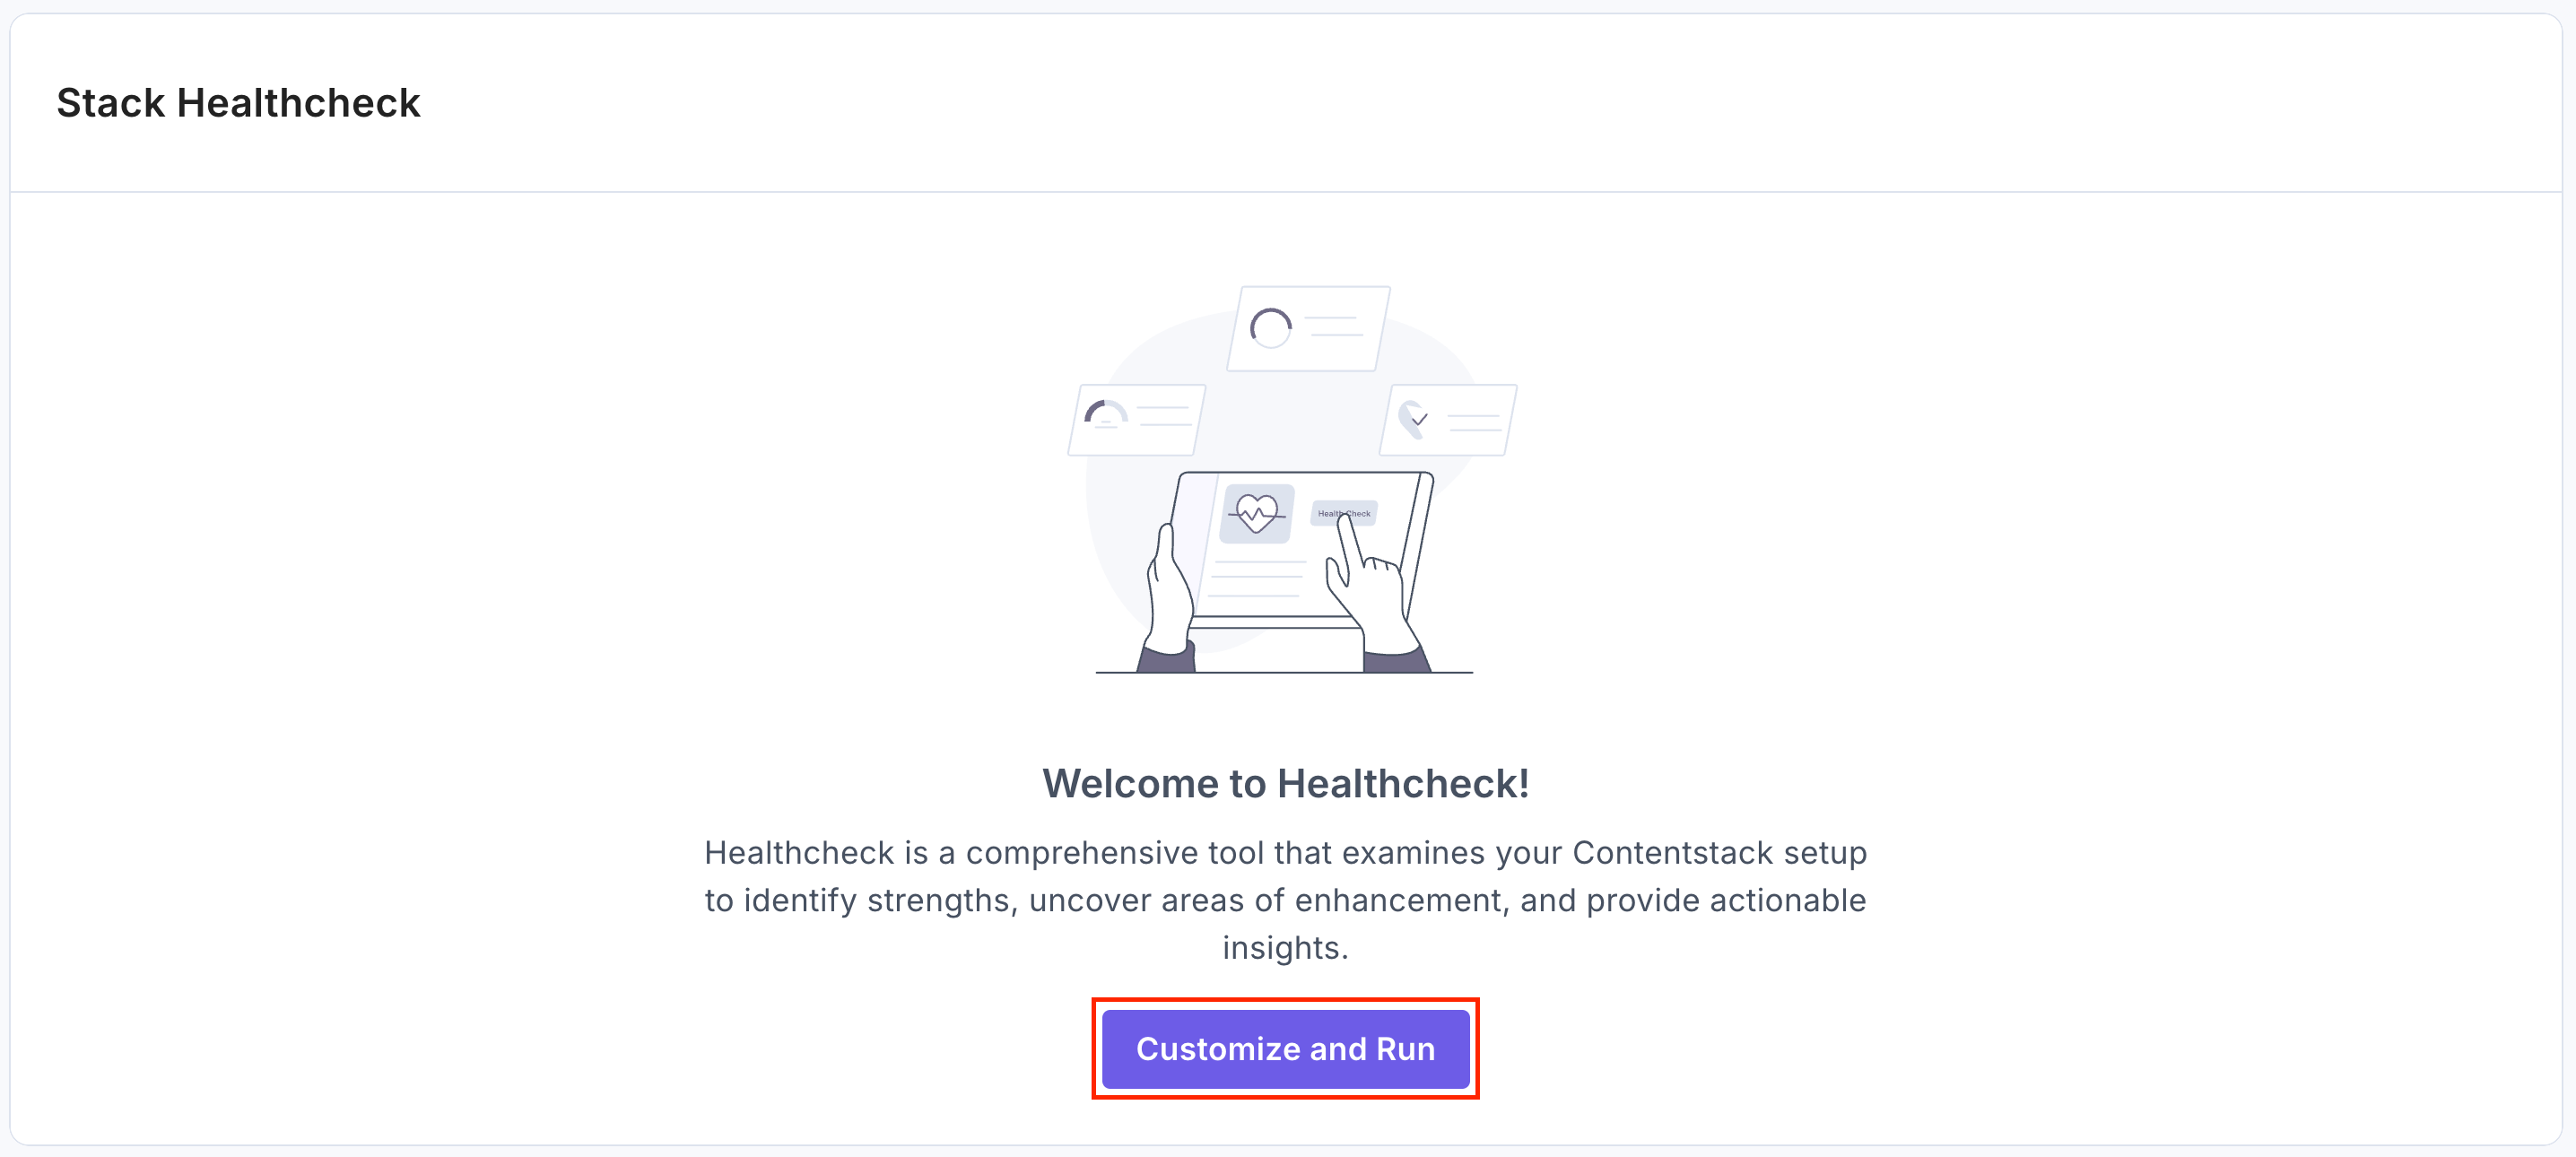Screen dimensions: 2576x1157
Task: Click the left floating gauge card
Action: tap(1137, 420)
